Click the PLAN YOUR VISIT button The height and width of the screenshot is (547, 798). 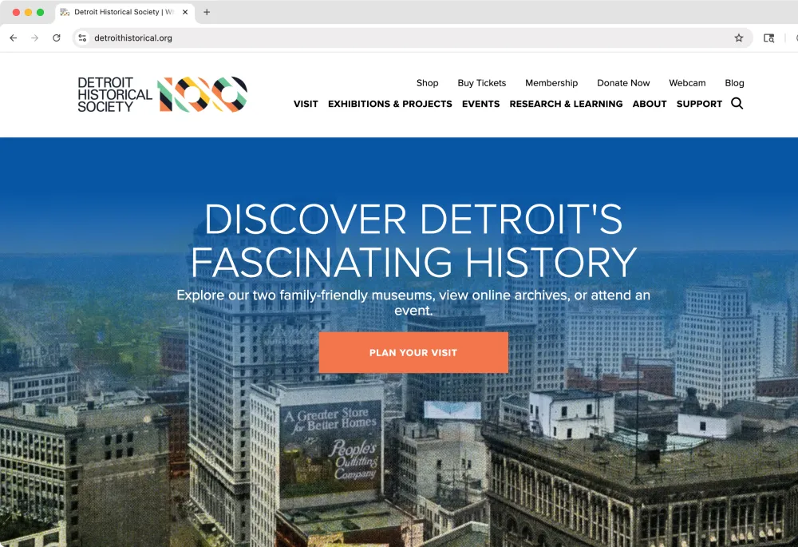[x=413, y=352]
